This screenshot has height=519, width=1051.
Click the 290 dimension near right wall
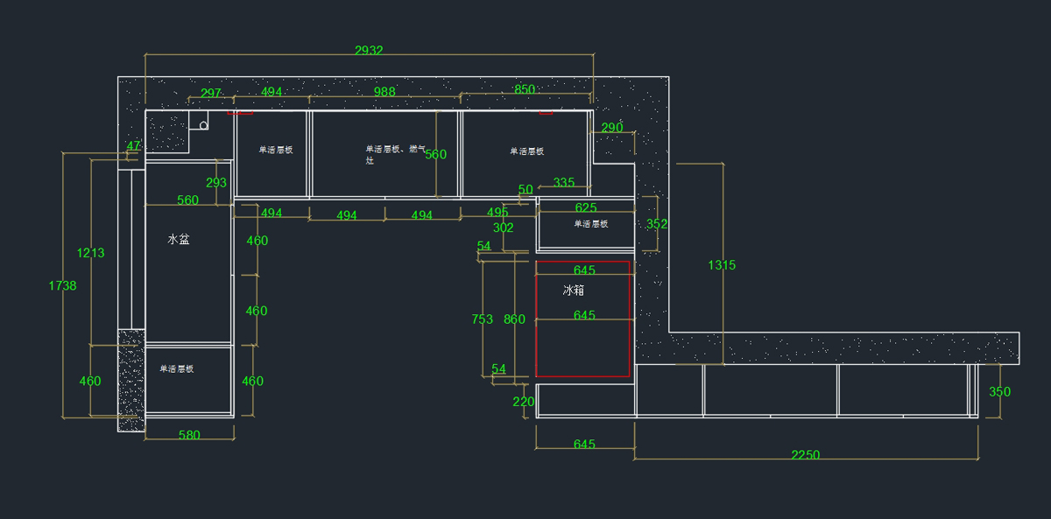pyautogui.click(x=612, y=128)
